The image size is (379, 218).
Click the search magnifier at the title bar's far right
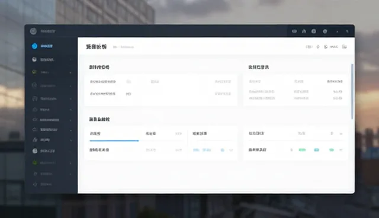[348, 31]
